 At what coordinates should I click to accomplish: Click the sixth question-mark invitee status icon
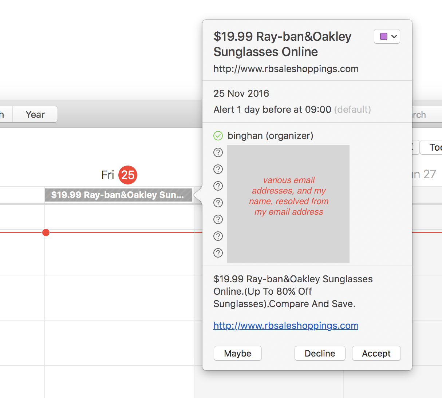point(218,236)
